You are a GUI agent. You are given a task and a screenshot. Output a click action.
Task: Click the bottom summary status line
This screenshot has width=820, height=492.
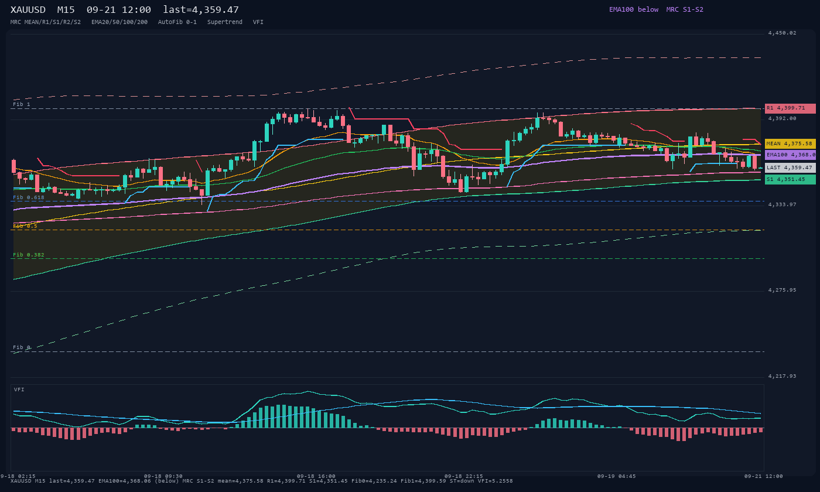(262, 481)
